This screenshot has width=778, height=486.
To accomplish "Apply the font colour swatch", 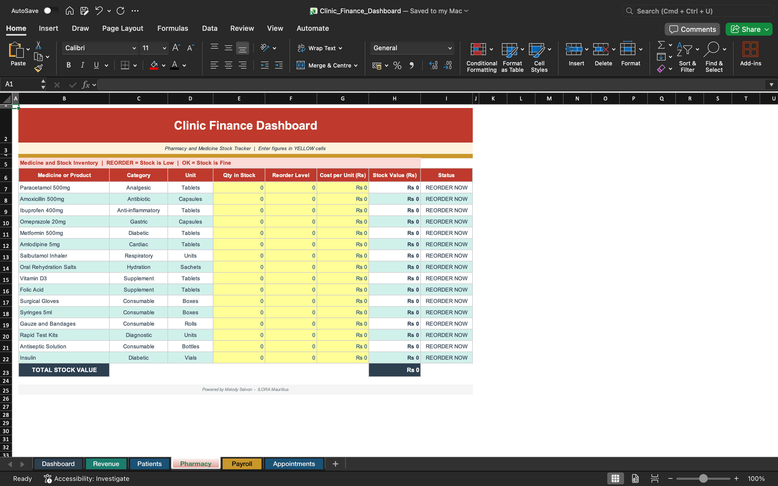I will coord(175,65).
